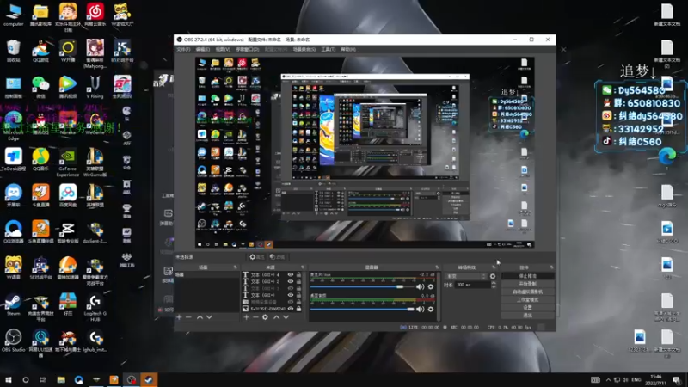Open the transition properties gear beside the 转场特效 dropdown

(493, 276)
